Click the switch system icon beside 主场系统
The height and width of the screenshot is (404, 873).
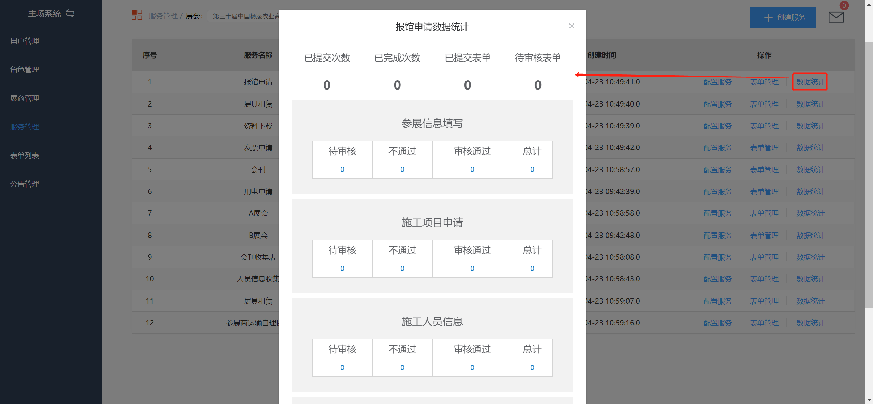coord(70,13)
